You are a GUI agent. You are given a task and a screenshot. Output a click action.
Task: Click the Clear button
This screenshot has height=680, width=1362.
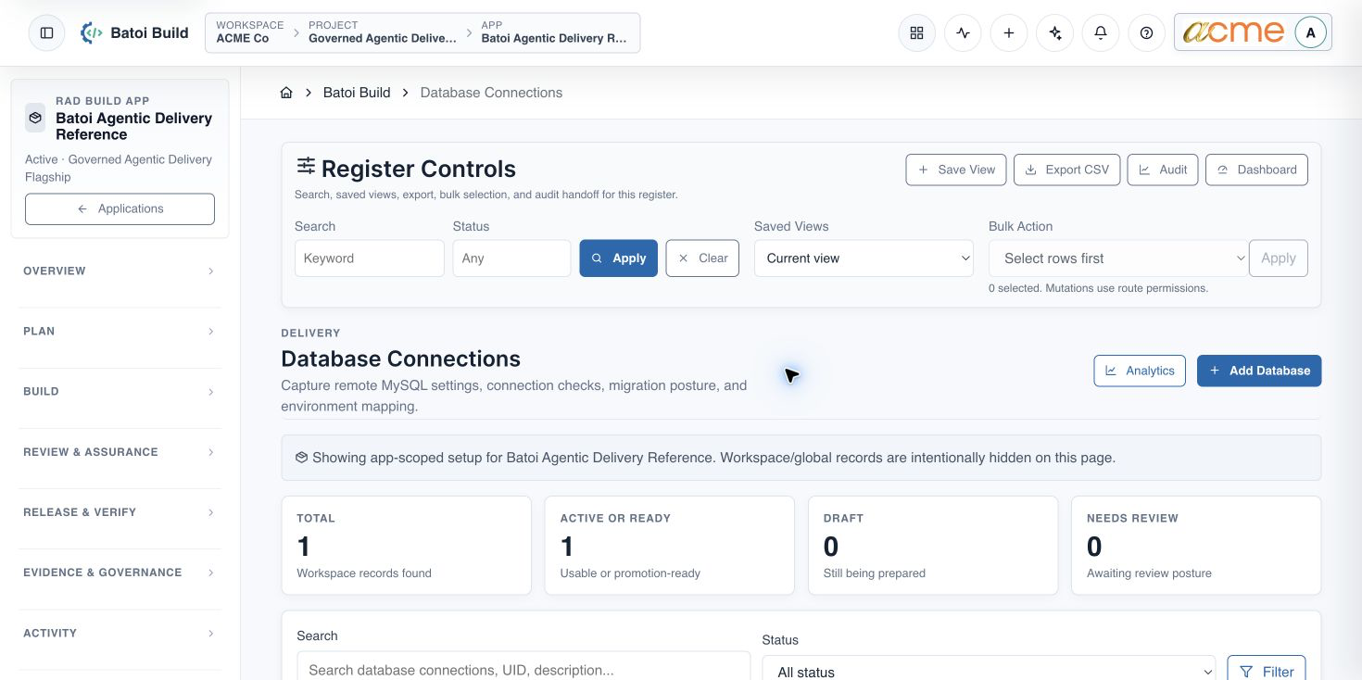click(x=702, y=258)
